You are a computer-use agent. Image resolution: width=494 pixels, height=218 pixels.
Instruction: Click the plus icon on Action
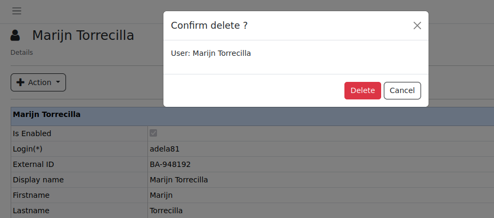[x=21, y=82]
